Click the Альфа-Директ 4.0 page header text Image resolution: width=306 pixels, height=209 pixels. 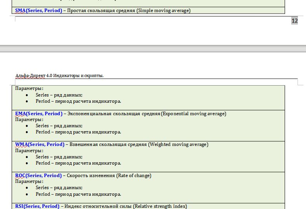[59, 76]
